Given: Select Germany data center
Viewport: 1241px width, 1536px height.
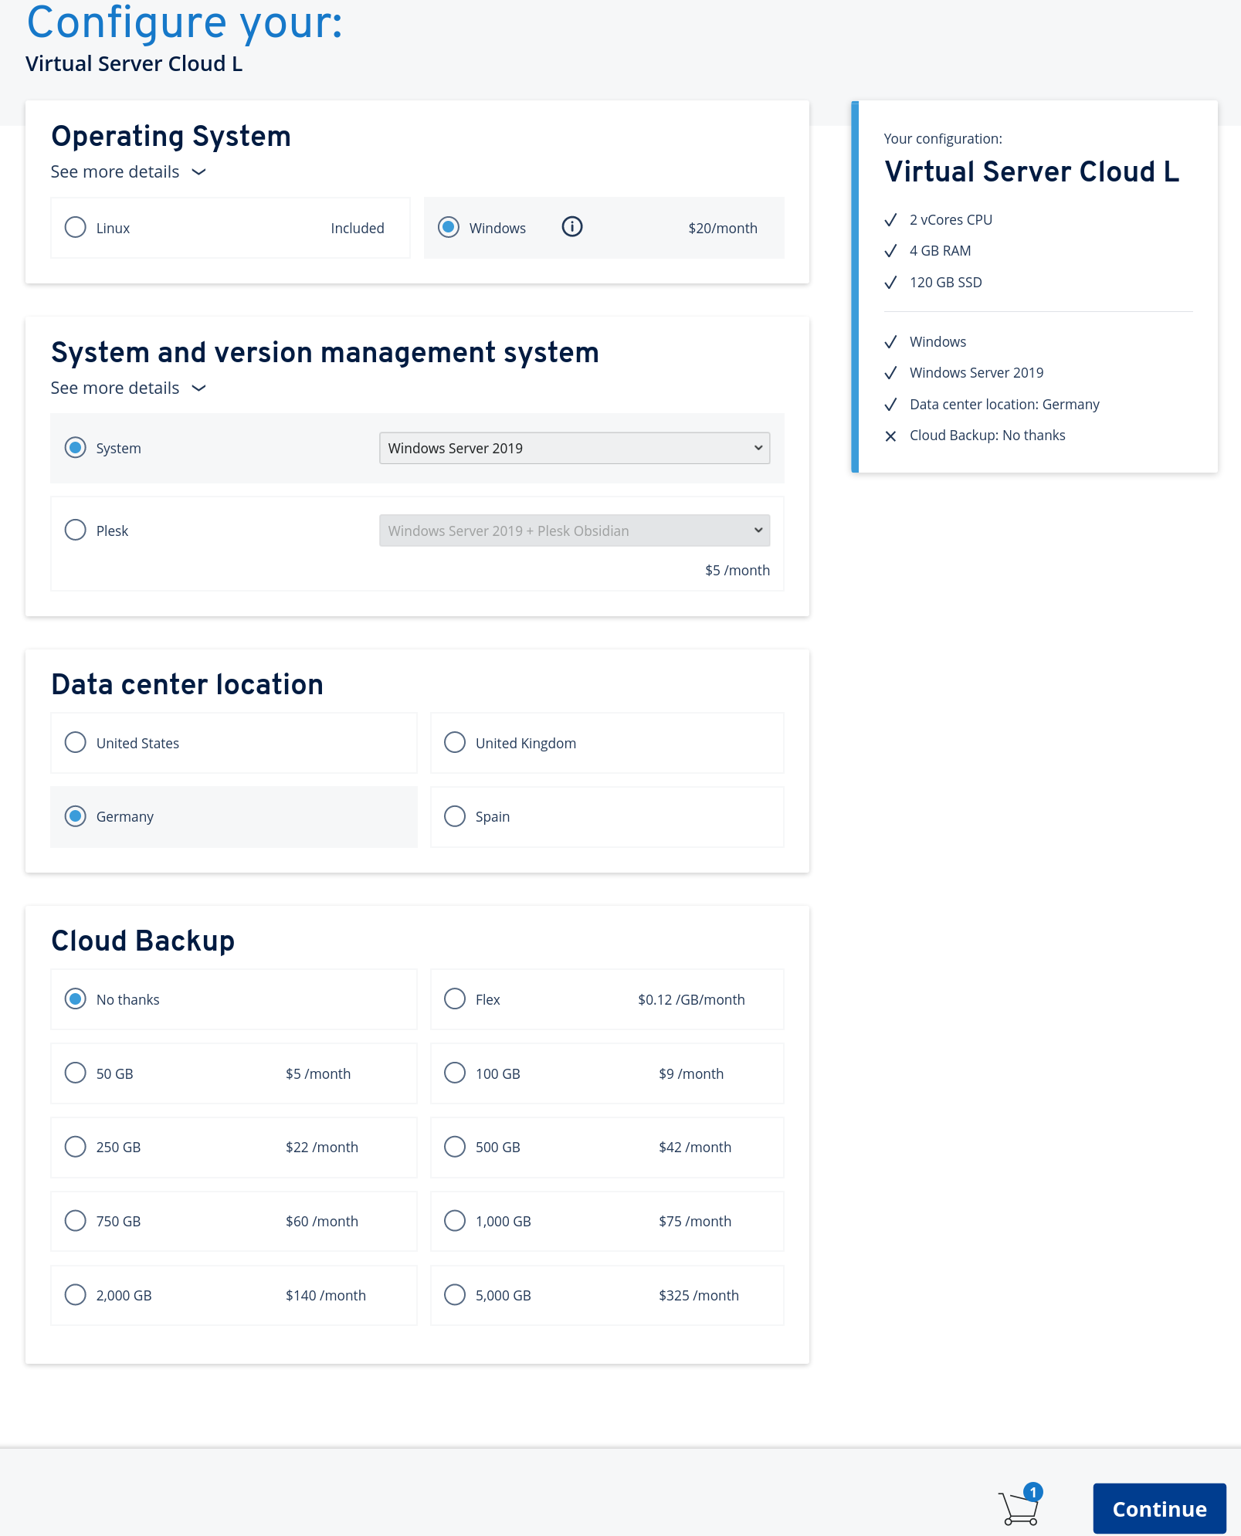Looking at the screenshot, I should click(75, 817).
